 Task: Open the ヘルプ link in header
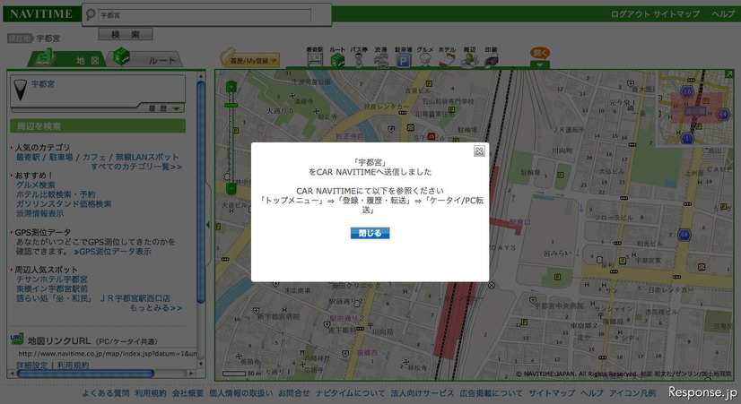tap(723, 14)
